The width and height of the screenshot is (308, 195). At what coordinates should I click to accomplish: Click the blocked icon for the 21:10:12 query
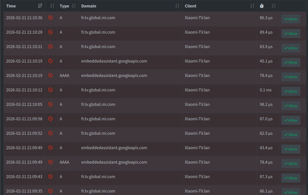[x=51, y=90]
